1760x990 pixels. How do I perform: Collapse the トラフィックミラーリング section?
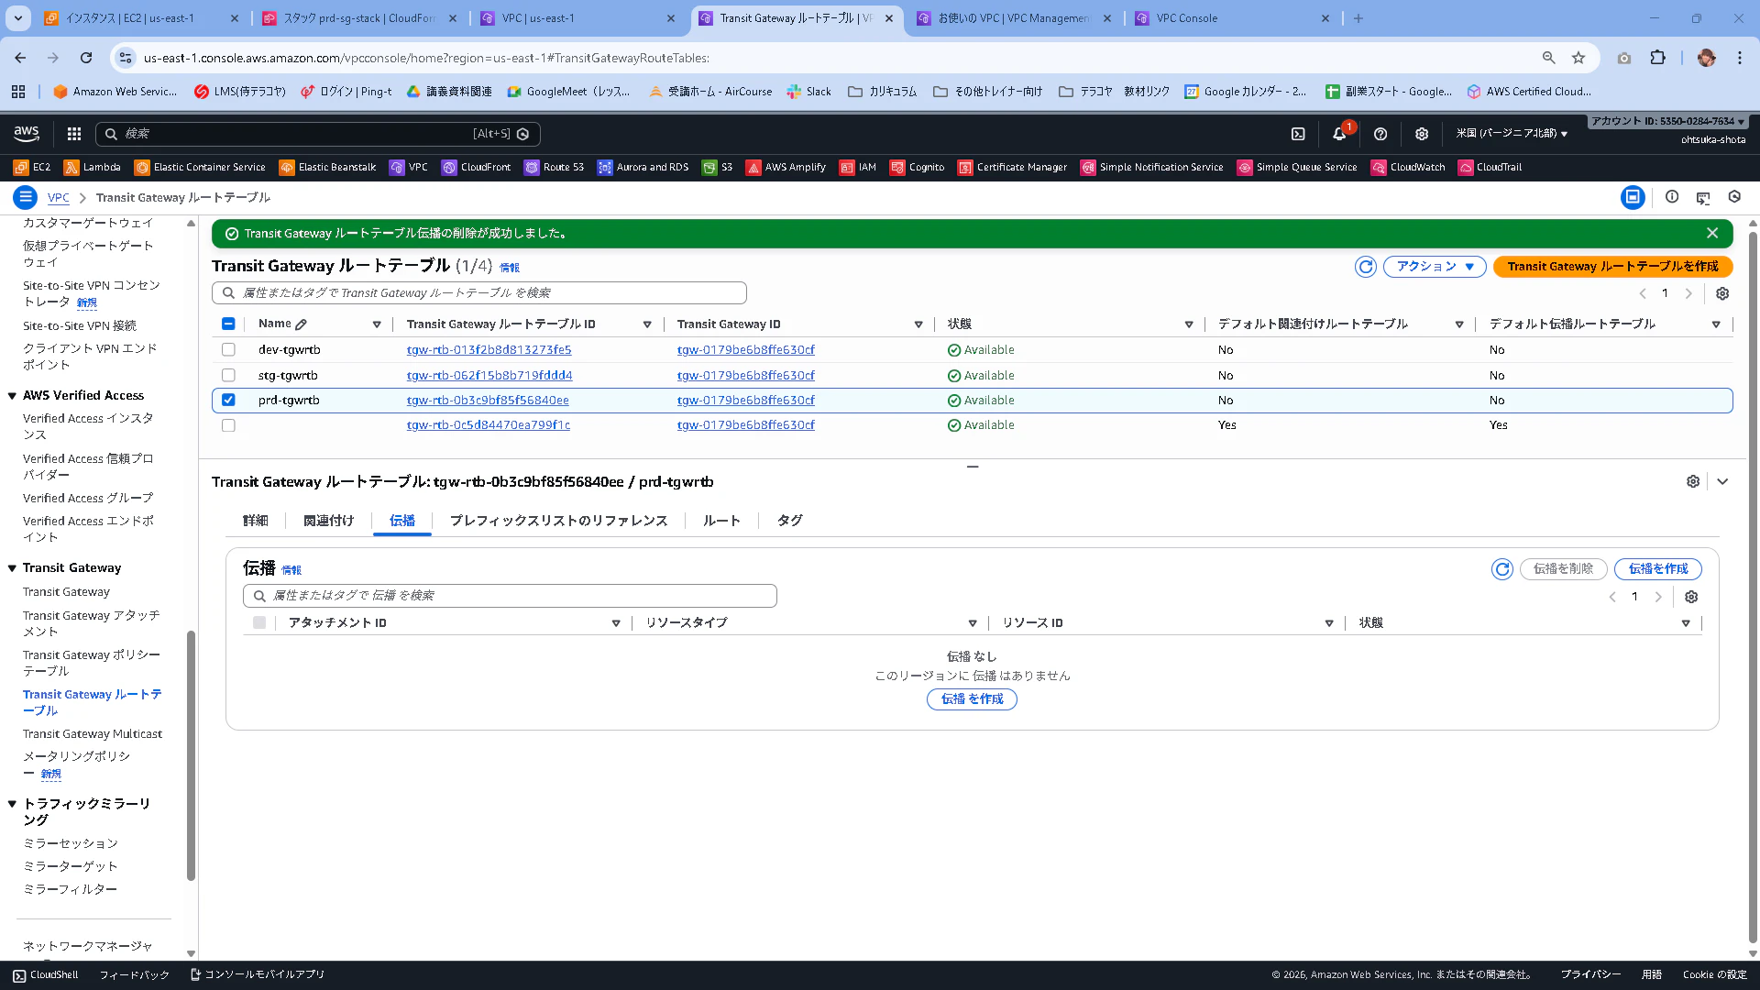[x=12, y=805]
